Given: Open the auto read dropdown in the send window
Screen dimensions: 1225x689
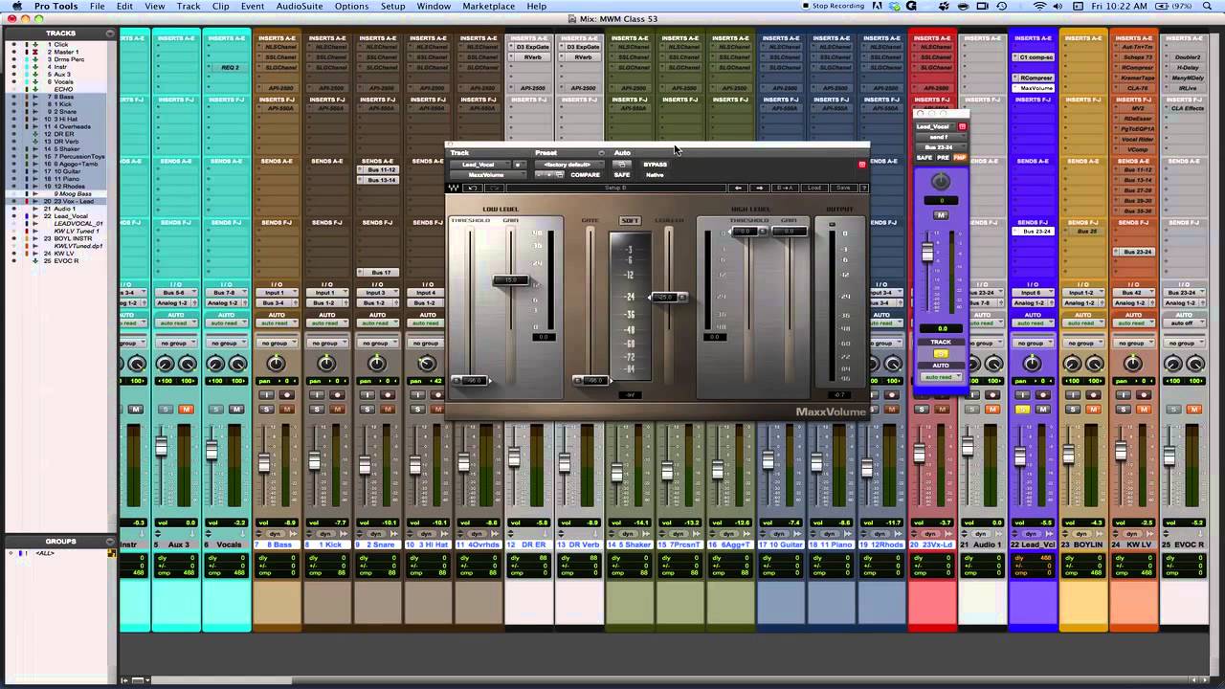Looking at the screenshot, I should tap(941, 377).
